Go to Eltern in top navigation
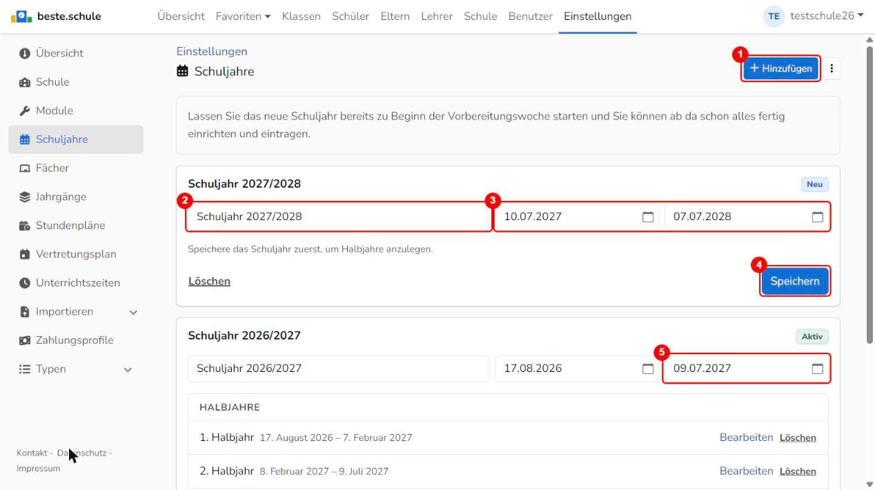The height and width of the screenshot is (490, 875). coord(395,17)
